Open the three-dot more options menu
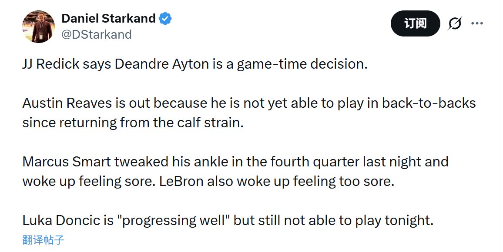 (477, 23)
